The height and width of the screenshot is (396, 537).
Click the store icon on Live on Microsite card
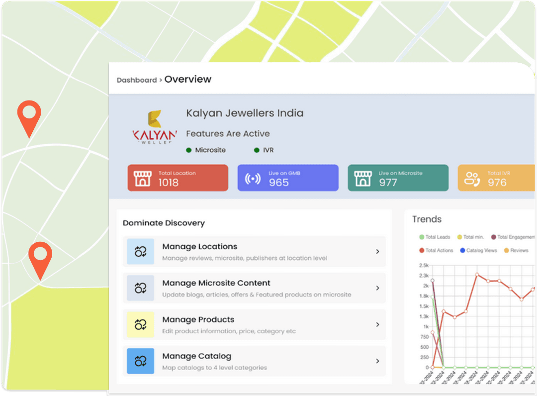pyautogui.click(x=362, y=179)
